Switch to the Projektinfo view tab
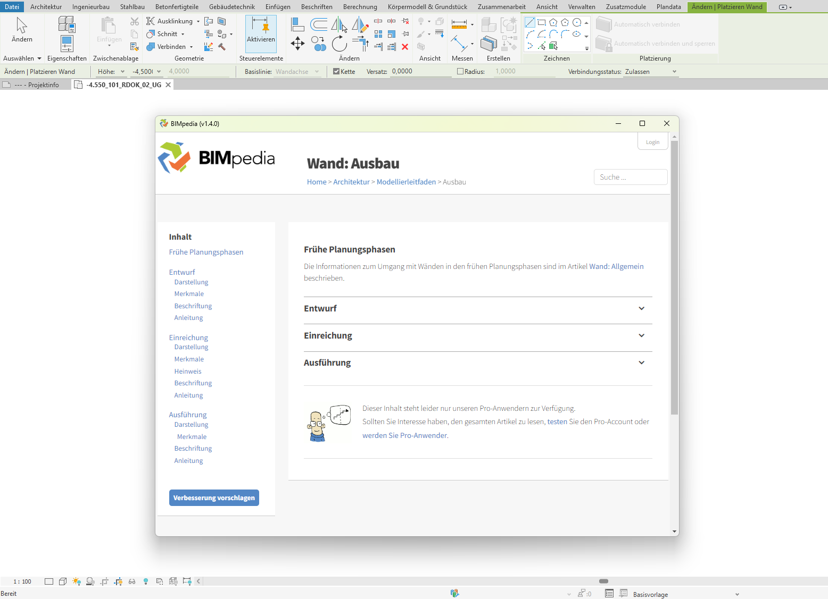The image size is (828, 599). click(x=37, y=85)
